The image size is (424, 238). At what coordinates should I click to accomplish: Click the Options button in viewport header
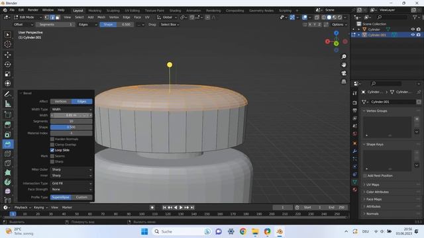coord(339,24)
